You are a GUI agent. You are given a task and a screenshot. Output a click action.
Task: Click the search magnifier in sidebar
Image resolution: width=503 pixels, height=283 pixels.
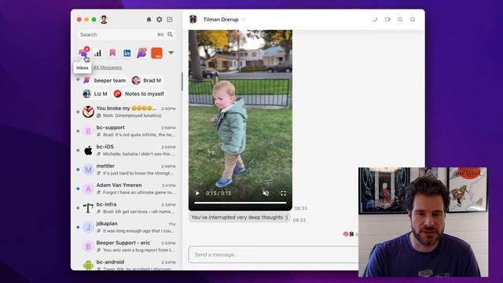tap(171, 35)
